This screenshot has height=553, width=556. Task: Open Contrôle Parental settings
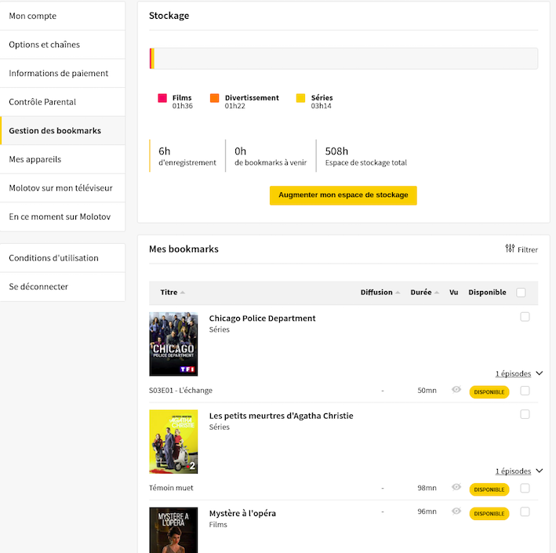(x=63, y=102)
